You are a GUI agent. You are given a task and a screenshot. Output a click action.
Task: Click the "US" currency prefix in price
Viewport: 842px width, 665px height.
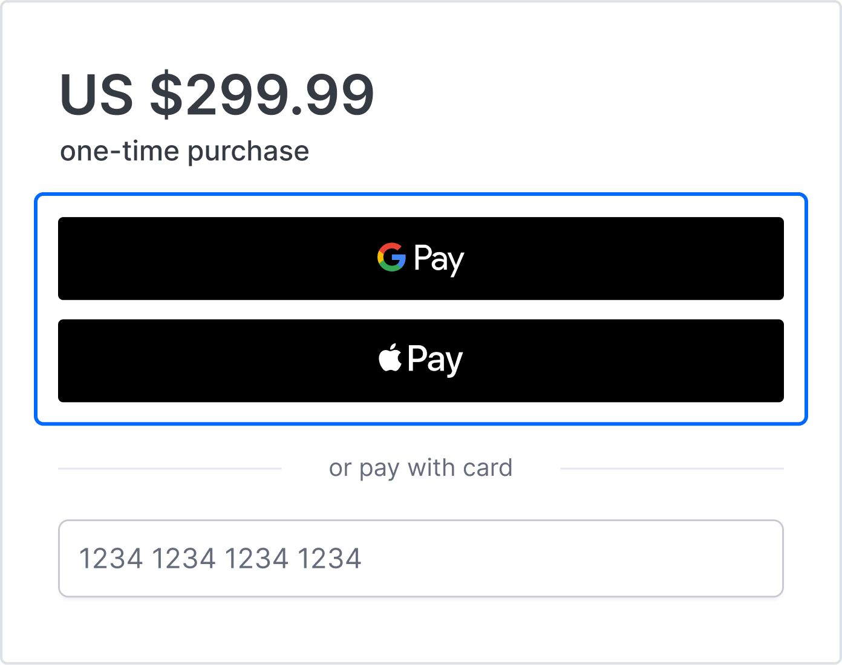(x=96, y=95)
